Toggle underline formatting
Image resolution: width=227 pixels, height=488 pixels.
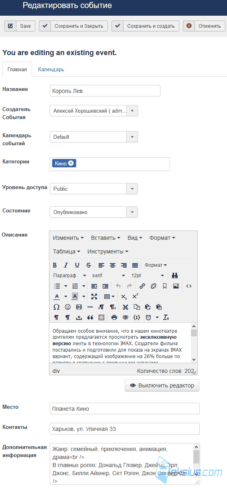point(77,265)
